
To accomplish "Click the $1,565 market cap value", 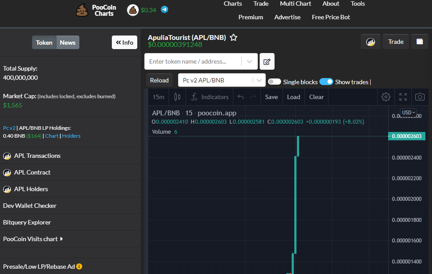I will 12,105.
